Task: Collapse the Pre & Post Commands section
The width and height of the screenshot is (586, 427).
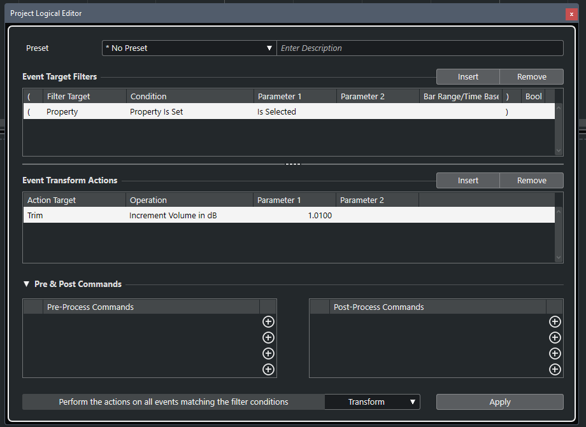Action: pos(26,284)
